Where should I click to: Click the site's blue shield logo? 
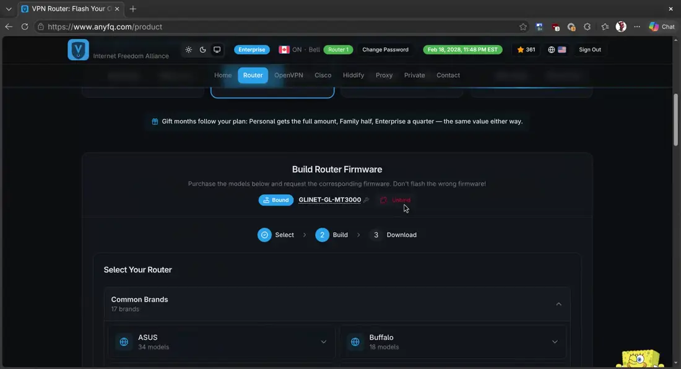pos(78,50)
